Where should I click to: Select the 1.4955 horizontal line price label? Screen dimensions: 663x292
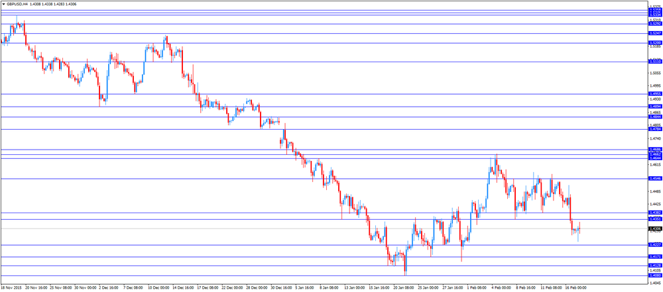point(655,94)
